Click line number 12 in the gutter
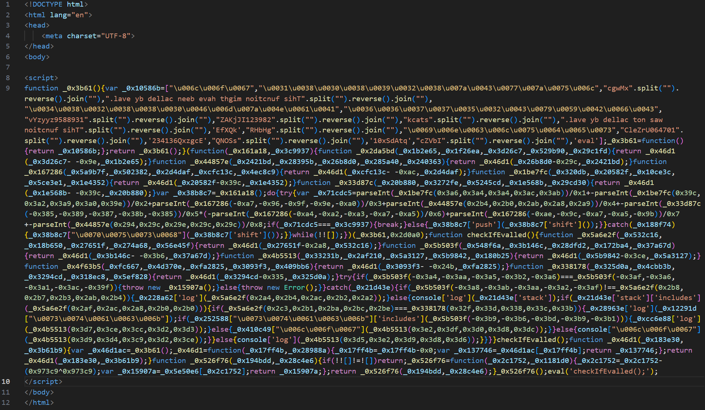 [x=6, y=403]
